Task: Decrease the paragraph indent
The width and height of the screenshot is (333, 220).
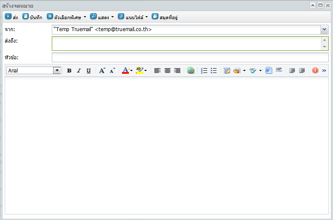Action: [x=302, y=71]
